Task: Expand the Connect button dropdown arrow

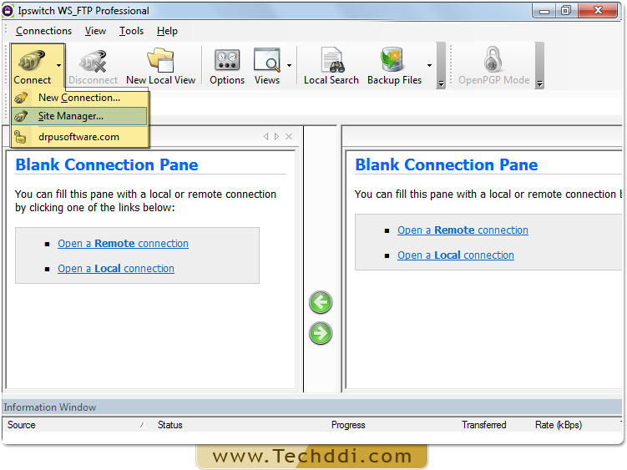Action: coord(58,64)
